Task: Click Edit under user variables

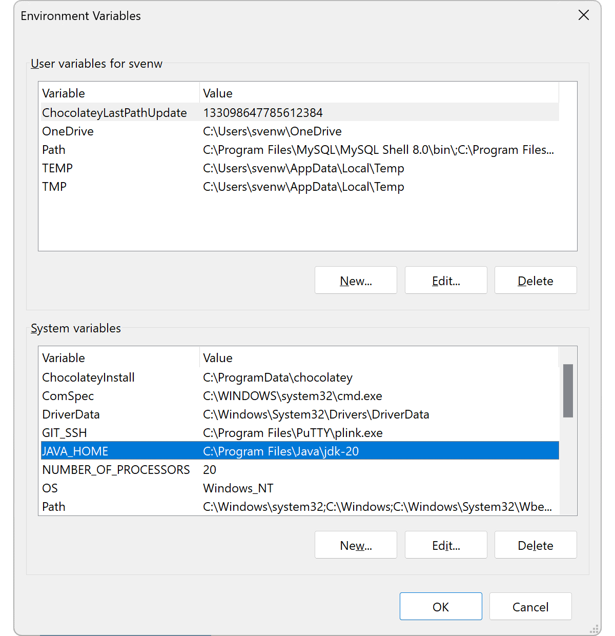Action: [x=446, y=280]
